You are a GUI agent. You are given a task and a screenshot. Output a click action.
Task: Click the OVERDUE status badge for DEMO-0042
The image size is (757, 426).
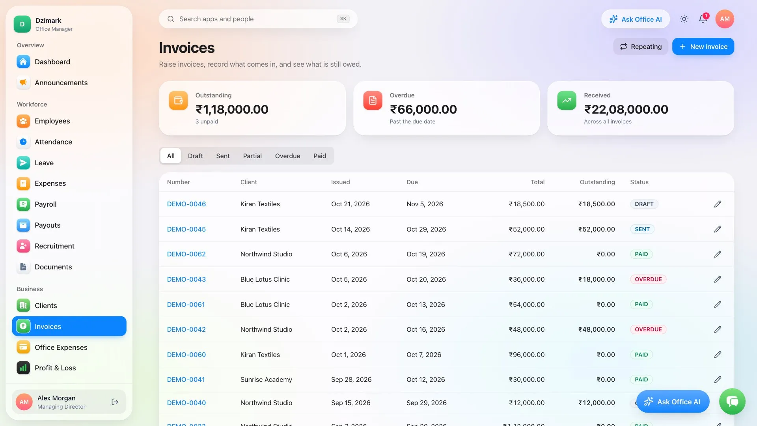click(x=648, y=329)
